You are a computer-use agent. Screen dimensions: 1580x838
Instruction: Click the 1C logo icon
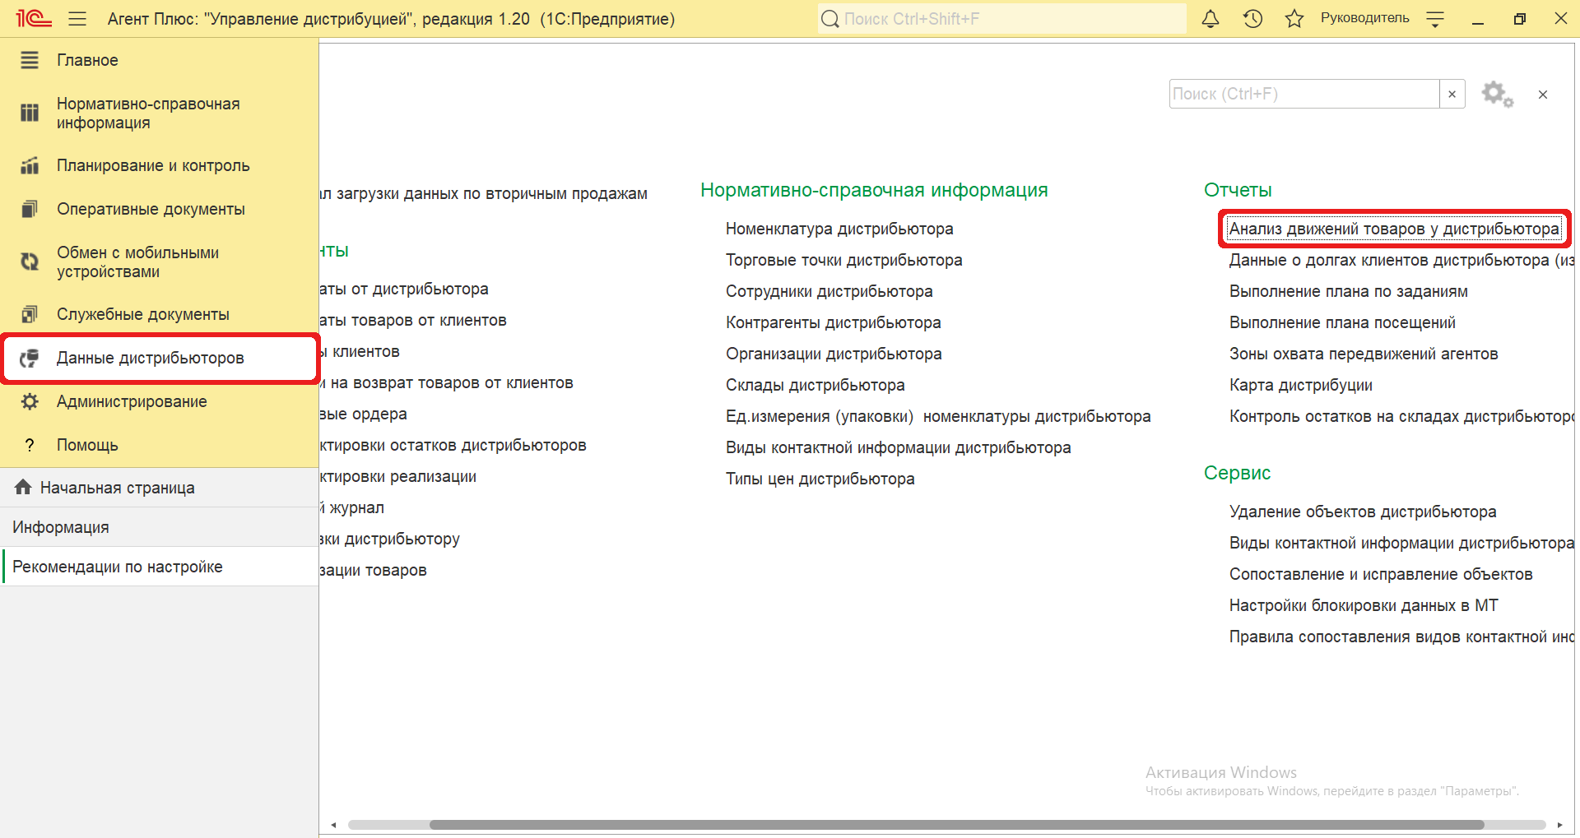pyautogui.click(x=34, y=18)
